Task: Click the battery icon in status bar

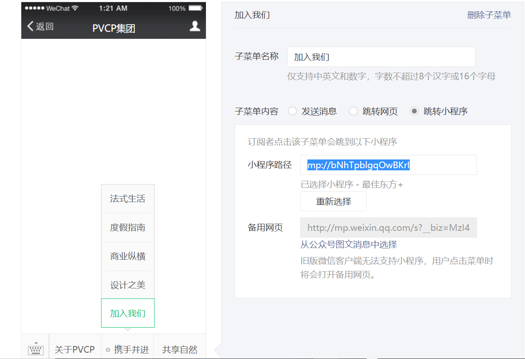Action: (x=195, y=8)
